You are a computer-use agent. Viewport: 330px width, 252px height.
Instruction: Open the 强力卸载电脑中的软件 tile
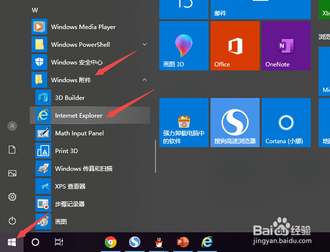184,123
